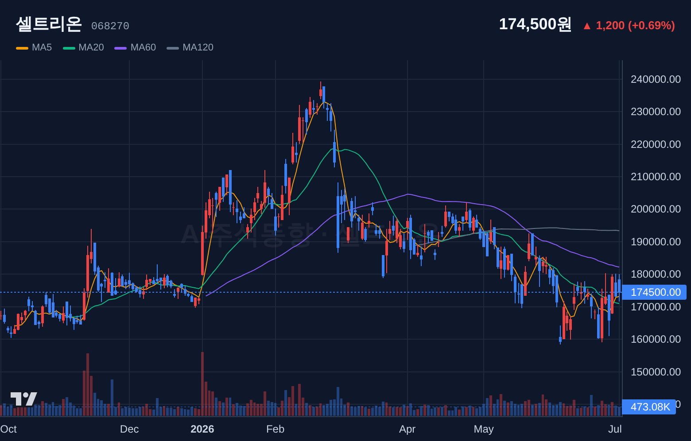Click the orange MA5 legend swatch

tap(22, 48)
